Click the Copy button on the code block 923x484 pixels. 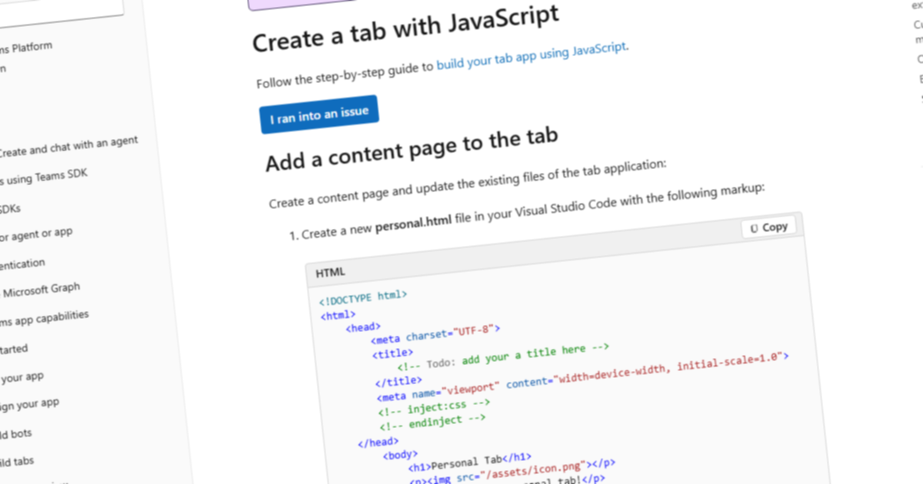(769, 227)
